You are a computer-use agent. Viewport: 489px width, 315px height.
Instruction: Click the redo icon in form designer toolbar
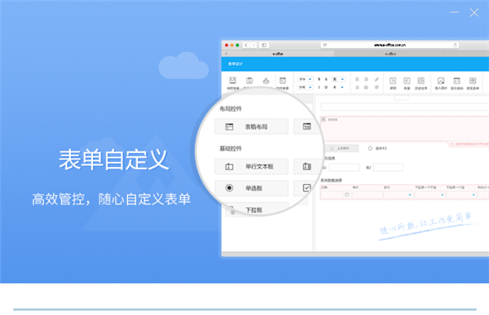pyautogui.click(x=407, y=81)
